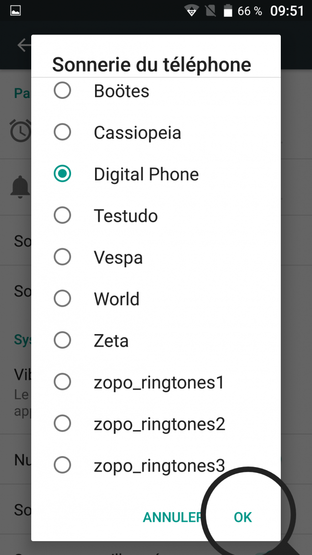Viewport: 312px width, 555px height.
Task: Select the Digital Phone radio button
Action: [x=62, y=174]
